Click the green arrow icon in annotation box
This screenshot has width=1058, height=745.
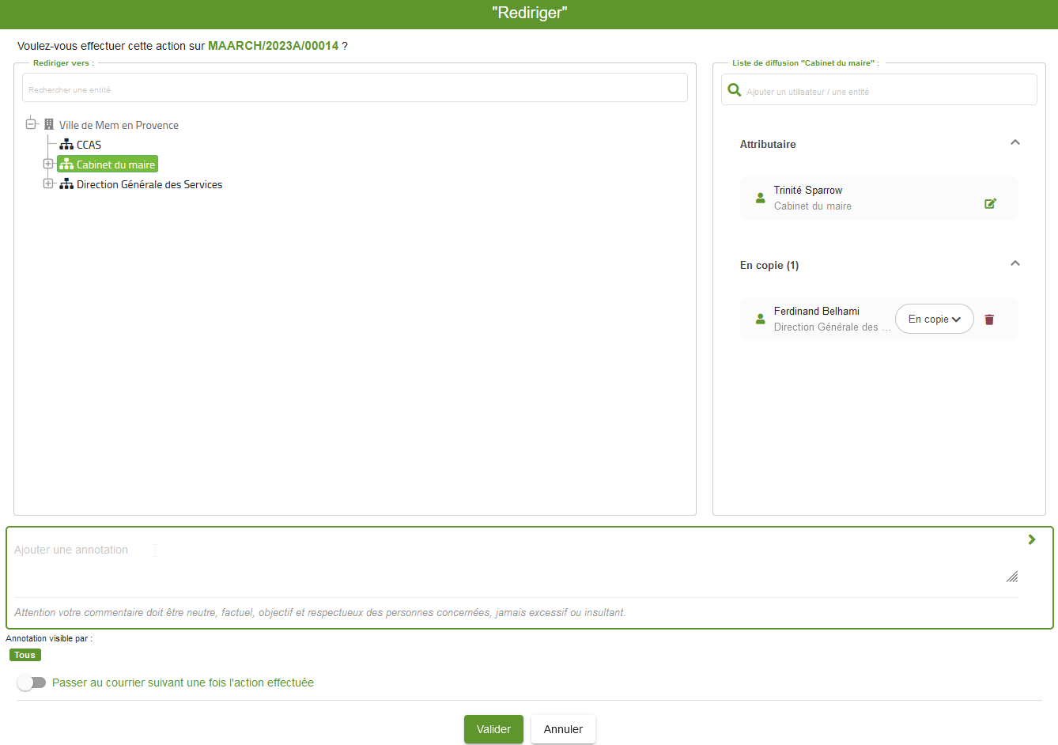tap(1031, 539)
